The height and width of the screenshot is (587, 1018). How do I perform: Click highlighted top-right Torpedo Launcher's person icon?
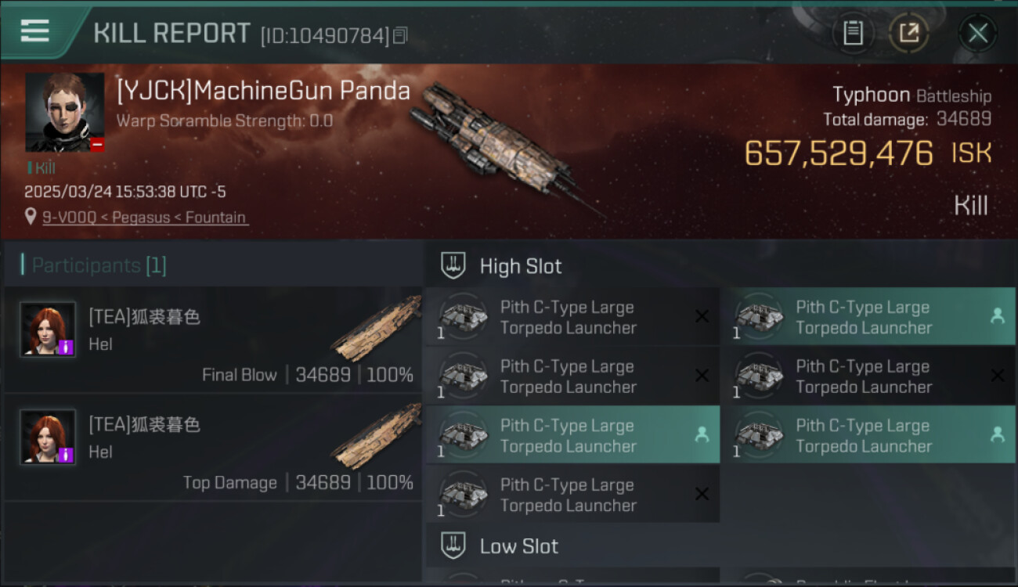(x=997, y=316)
